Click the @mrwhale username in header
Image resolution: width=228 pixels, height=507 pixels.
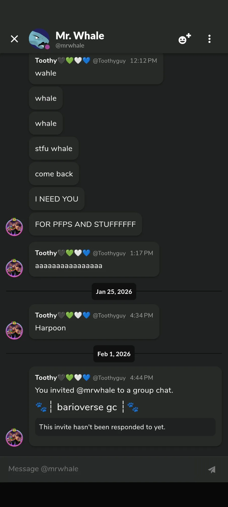(70, 46)
